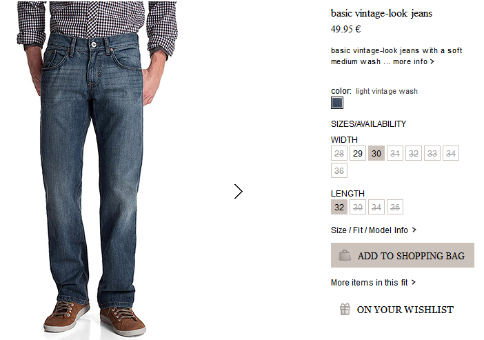This screenshot has height=340, width=484.
Task: Open More items in this fit
Action: click(373, 283)
